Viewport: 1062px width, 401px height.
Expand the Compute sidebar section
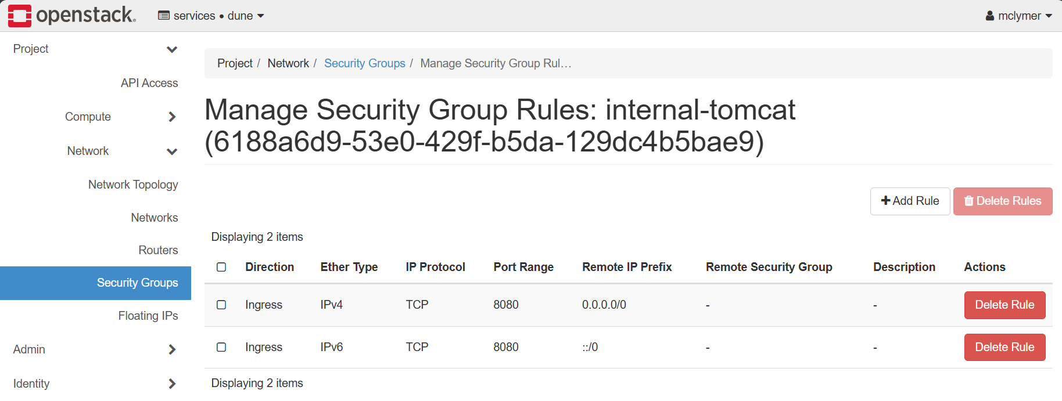click(x=95, y=117)
